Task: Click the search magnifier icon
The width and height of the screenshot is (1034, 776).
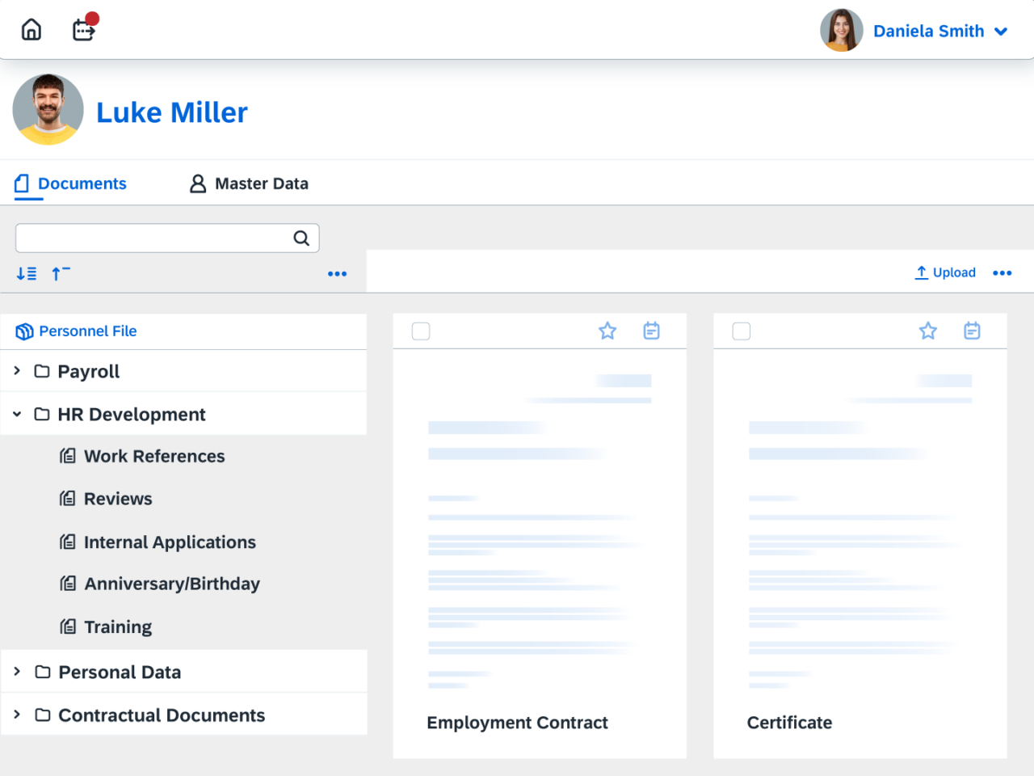Action: [301, 238]
